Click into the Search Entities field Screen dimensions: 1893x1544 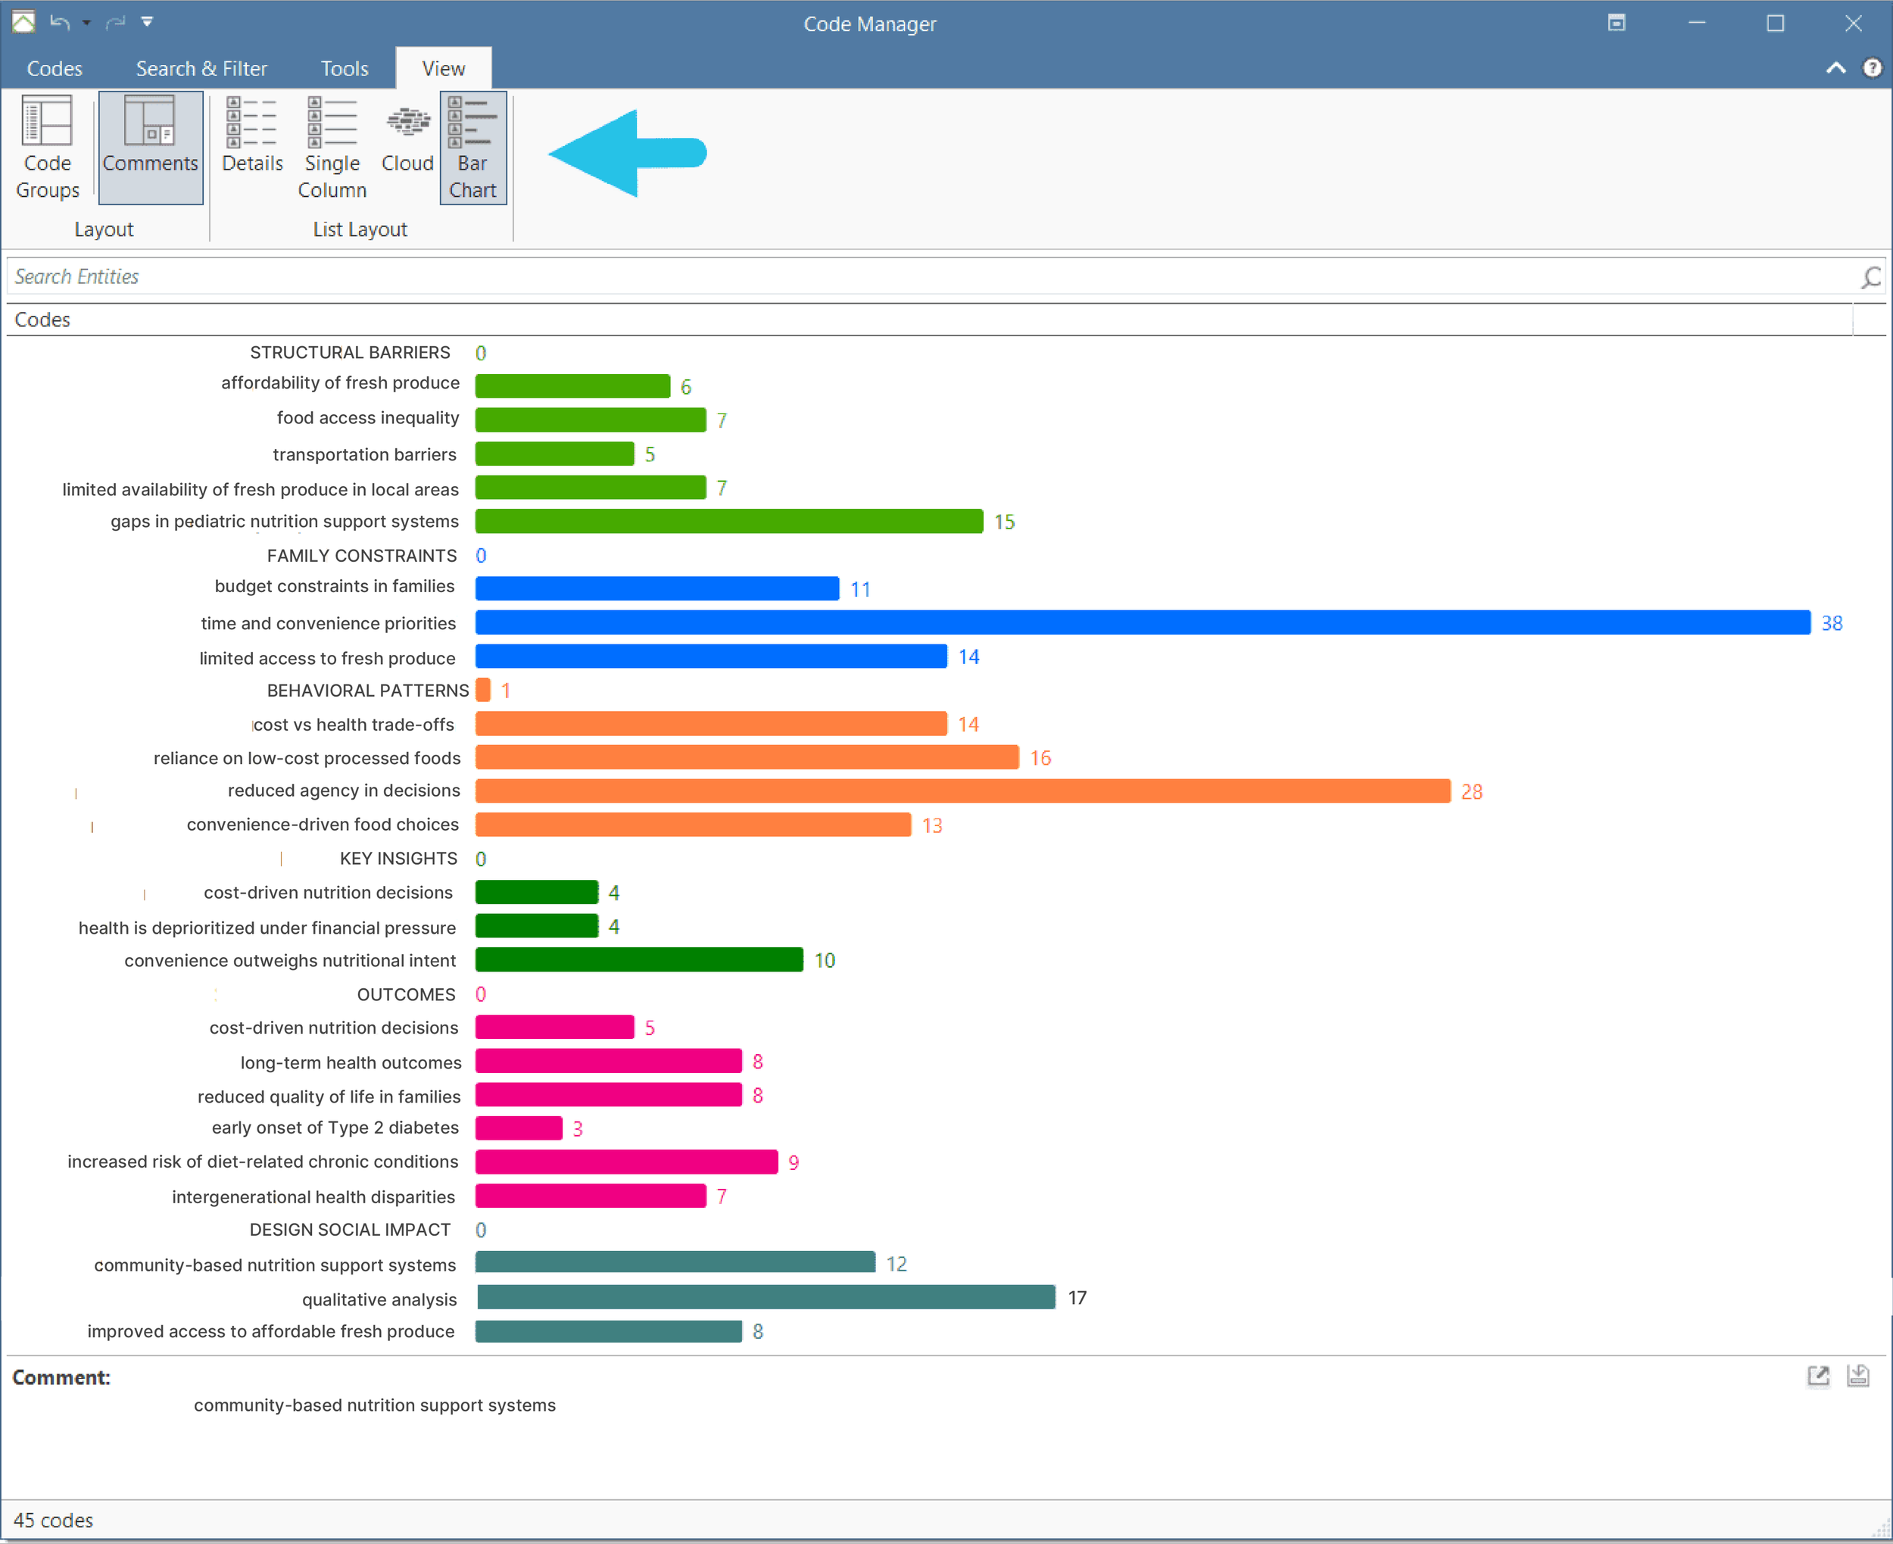(x=889, y=276)
